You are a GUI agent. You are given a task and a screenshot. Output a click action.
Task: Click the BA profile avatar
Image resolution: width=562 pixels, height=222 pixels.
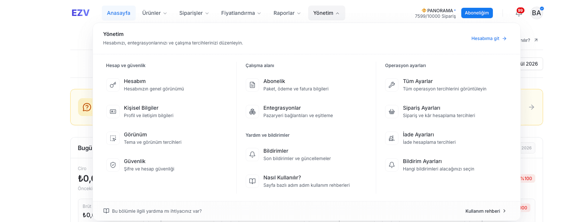point(536,13)
